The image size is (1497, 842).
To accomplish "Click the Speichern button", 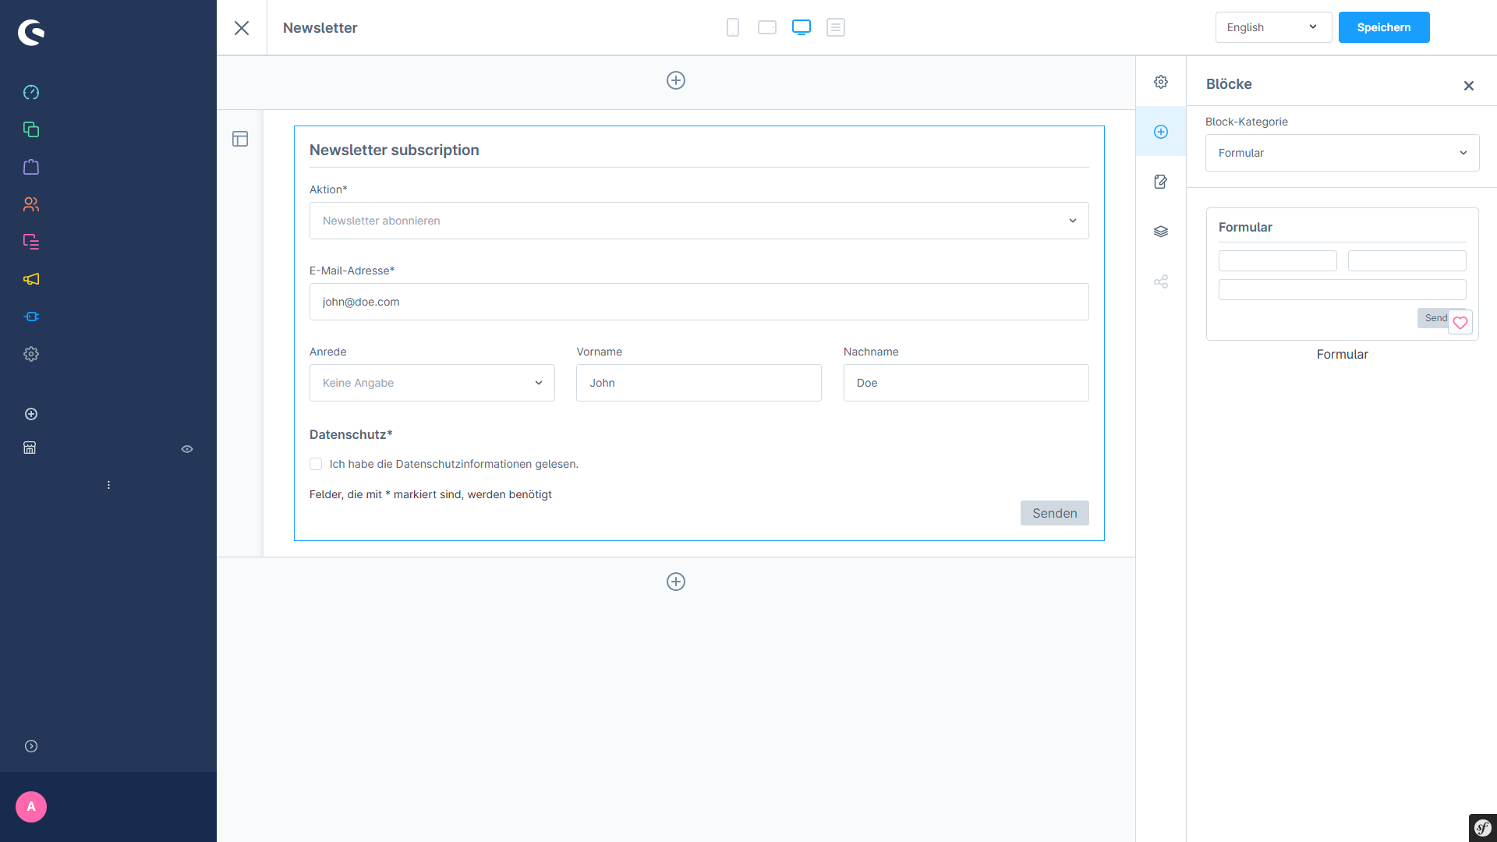I will point(1383,27).
